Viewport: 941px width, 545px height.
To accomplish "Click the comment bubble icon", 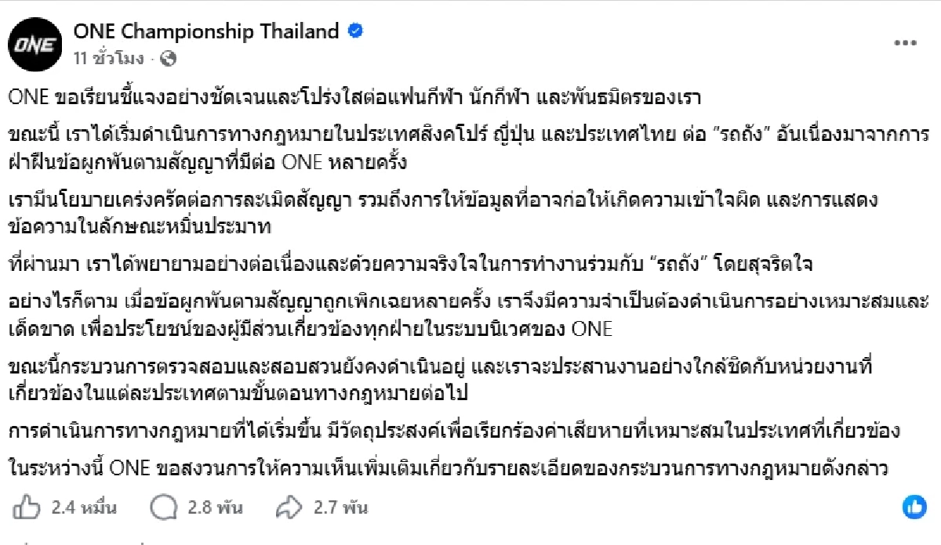I will [x=163, y=507].
